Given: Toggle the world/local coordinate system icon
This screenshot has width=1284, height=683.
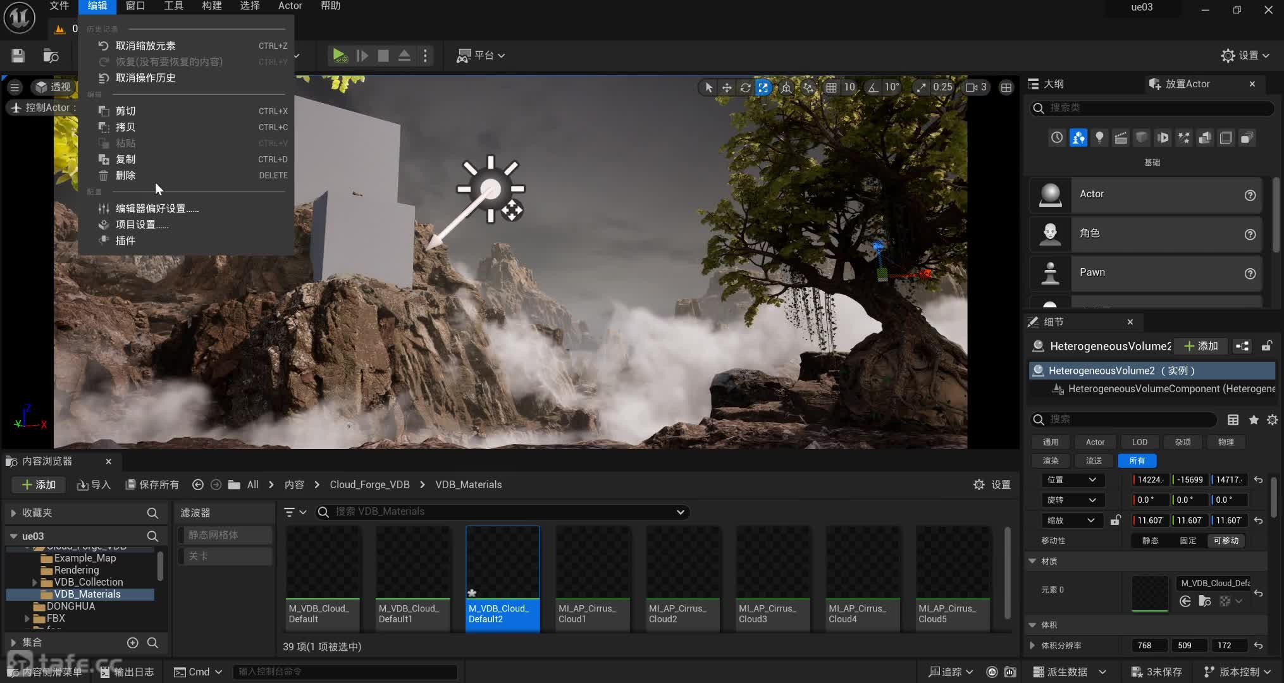Looking at the screenshot, I should click(x=786, y=87).
